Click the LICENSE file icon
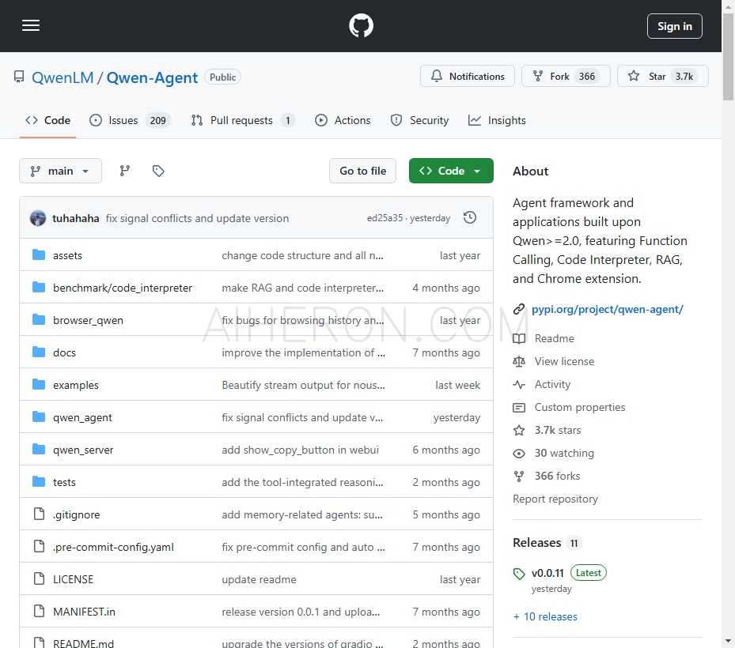 click(x=40, y=578)
